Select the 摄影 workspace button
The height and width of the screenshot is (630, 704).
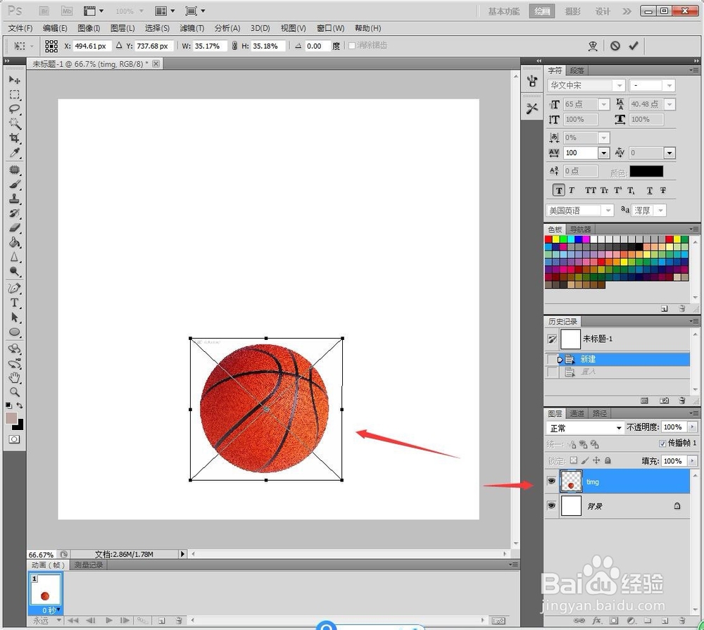572,11
